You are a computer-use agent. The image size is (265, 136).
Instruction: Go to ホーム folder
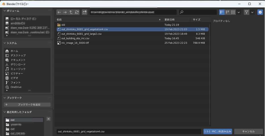[27, 51]
